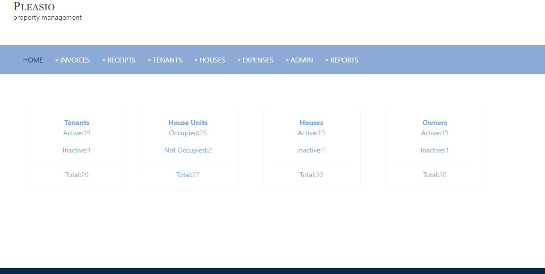Select the ADMIN menu label
Viewport: 545px width, 274px height.
302,60
